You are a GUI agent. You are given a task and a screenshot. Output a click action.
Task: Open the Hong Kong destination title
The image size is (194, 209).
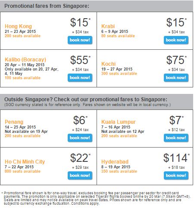(18, 26)
